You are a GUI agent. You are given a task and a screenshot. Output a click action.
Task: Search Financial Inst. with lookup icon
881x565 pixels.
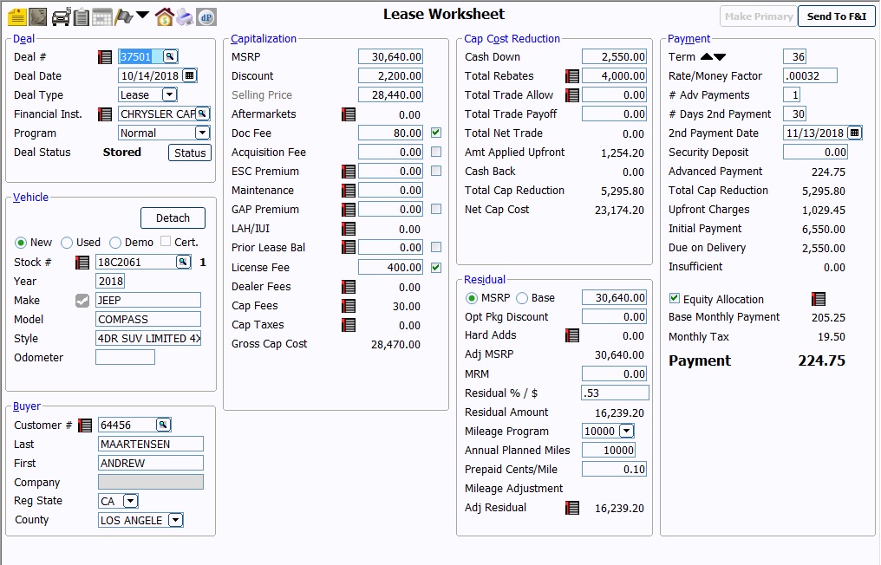coord(202,114)
